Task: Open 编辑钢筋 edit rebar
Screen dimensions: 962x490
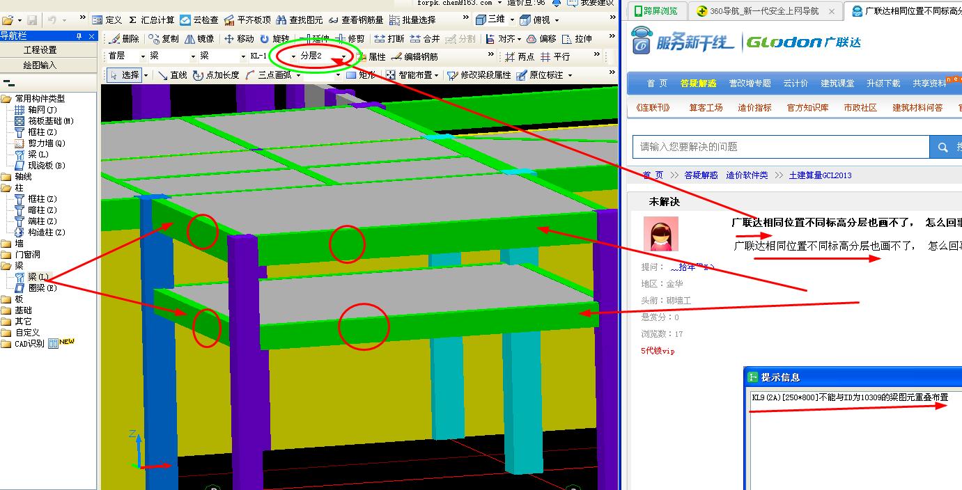Action: [415, 57]
